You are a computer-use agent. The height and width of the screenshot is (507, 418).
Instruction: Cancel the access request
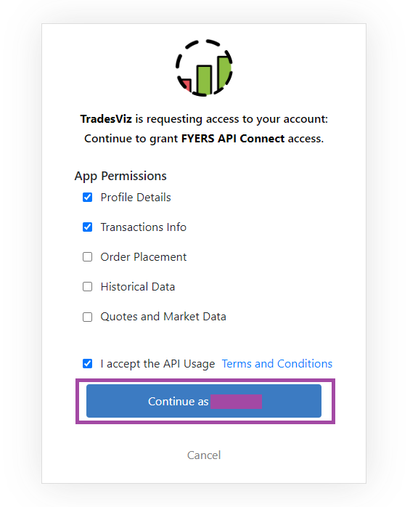tap(204, 455)
